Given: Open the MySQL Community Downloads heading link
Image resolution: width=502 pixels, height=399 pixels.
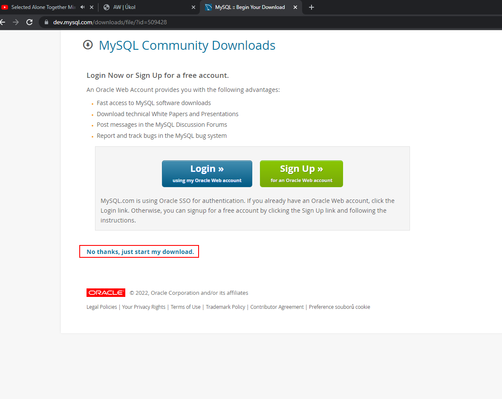Looking at the screenshot, I should coord(187,46).
